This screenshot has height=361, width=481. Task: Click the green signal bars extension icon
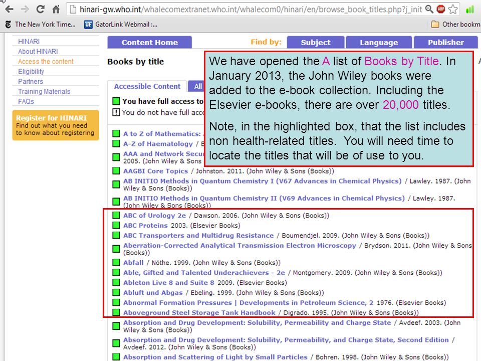(x=469, y=10)
